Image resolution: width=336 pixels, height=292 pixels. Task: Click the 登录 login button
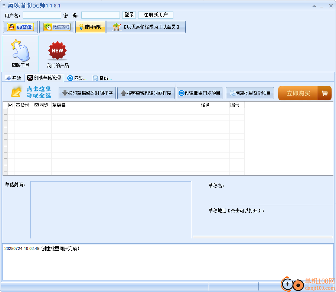click(x=129, y=15)
